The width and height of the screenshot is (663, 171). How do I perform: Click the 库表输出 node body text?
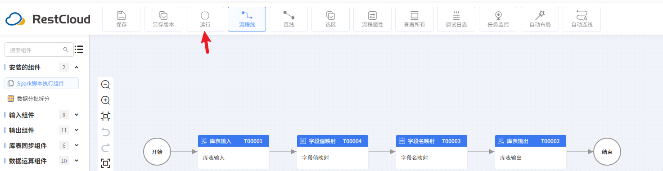511,158
